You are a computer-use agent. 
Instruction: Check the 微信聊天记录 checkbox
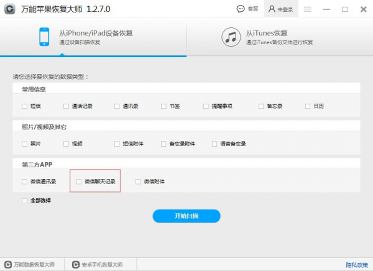pyautogui.click(x=79, y=181)
